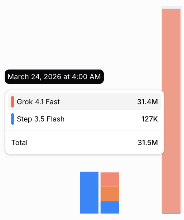Screen dimensions: 184x220
Task: Click the blue Step 3.5 Flash color marker
Action: (x=13, y=119)
